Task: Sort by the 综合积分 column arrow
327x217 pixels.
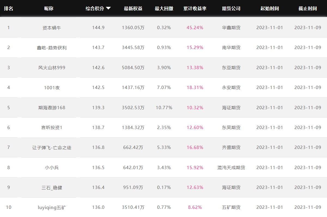Action: tap(108, 8)
